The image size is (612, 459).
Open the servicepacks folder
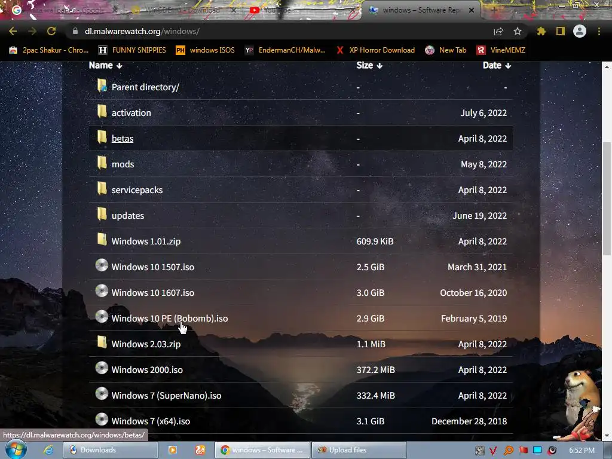point(137,190)
